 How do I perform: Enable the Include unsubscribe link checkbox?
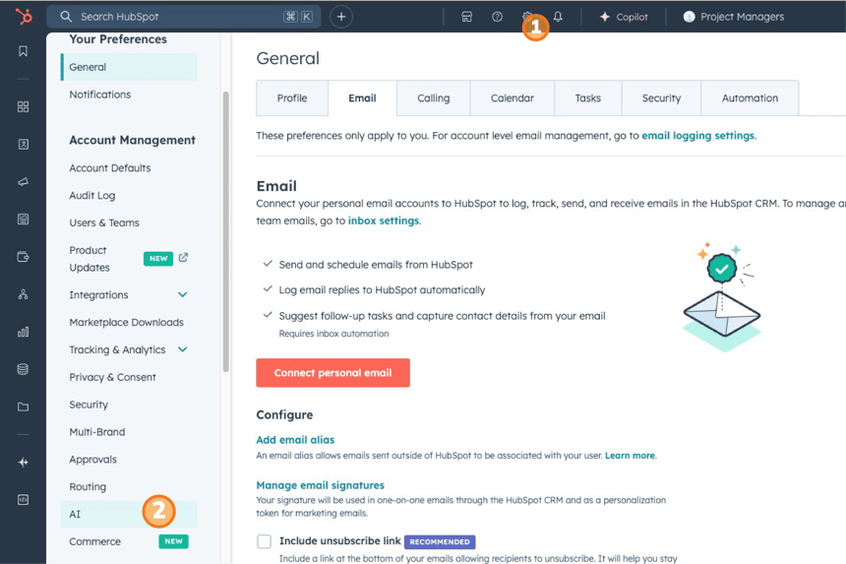pos(264,541)
